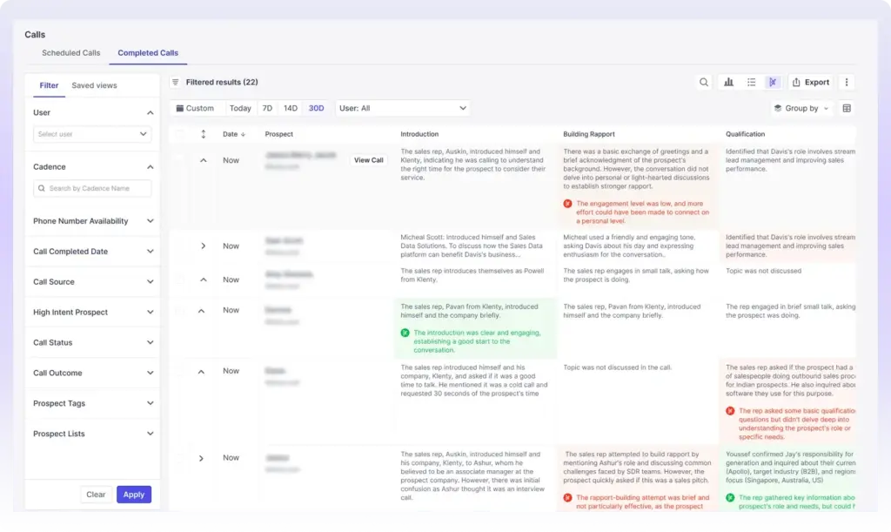Viewport: 891px width, 532px height.
Task: Click the purple AI insights icon
Action: pyautogui.click(x=773, y=81)
